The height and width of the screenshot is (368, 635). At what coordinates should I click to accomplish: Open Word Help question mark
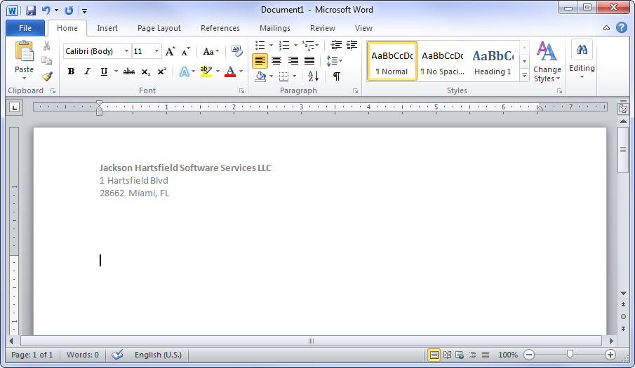[622, 27]
